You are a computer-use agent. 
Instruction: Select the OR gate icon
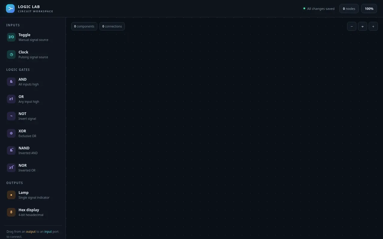(11, 99)
